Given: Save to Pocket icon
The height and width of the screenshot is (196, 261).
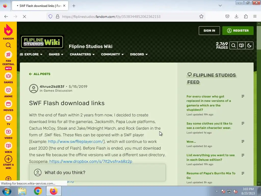Looking at the screenshot, I should click(227, 16).
